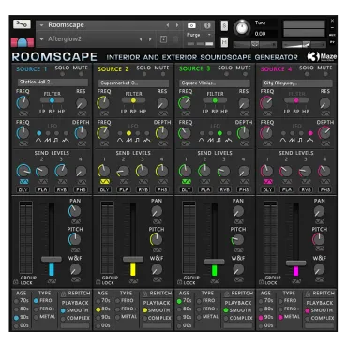Select the Source 1 LFO sine waveform
347x347 pixels.
coord(38,133)
